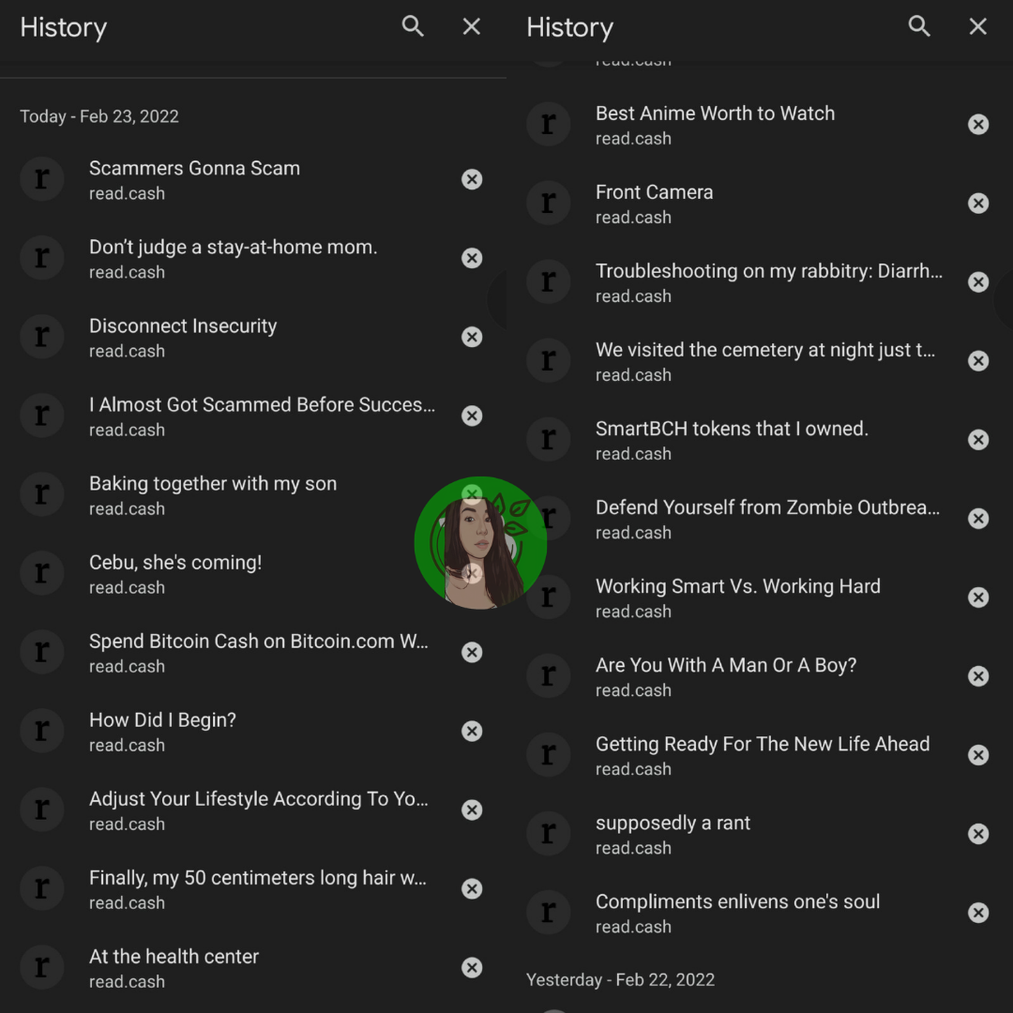
Task: Remove 'Getting Ready For The New Life Ahead' entry
Action: [978, 754]
